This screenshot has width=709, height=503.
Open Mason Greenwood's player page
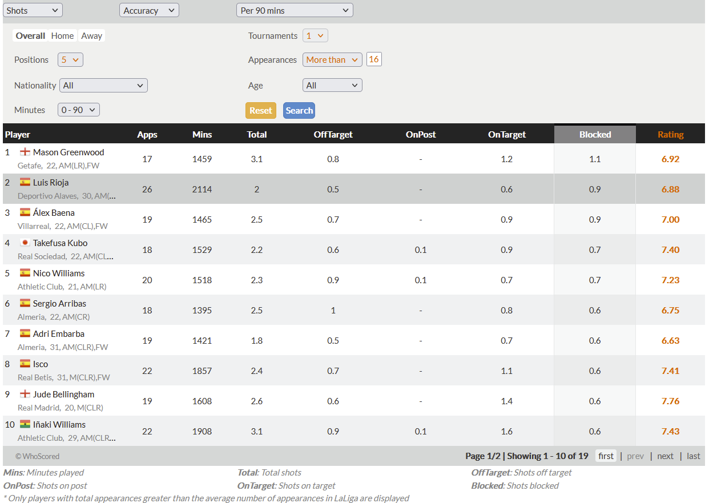(69, 152)
